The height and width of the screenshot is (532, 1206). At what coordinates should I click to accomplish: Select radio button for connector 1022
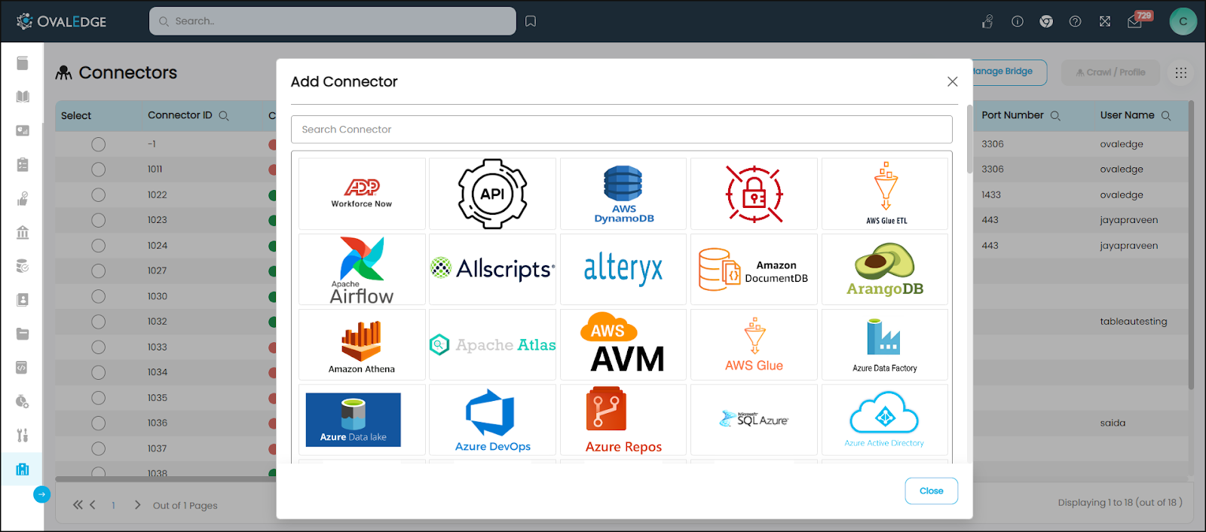click(98, 194)
